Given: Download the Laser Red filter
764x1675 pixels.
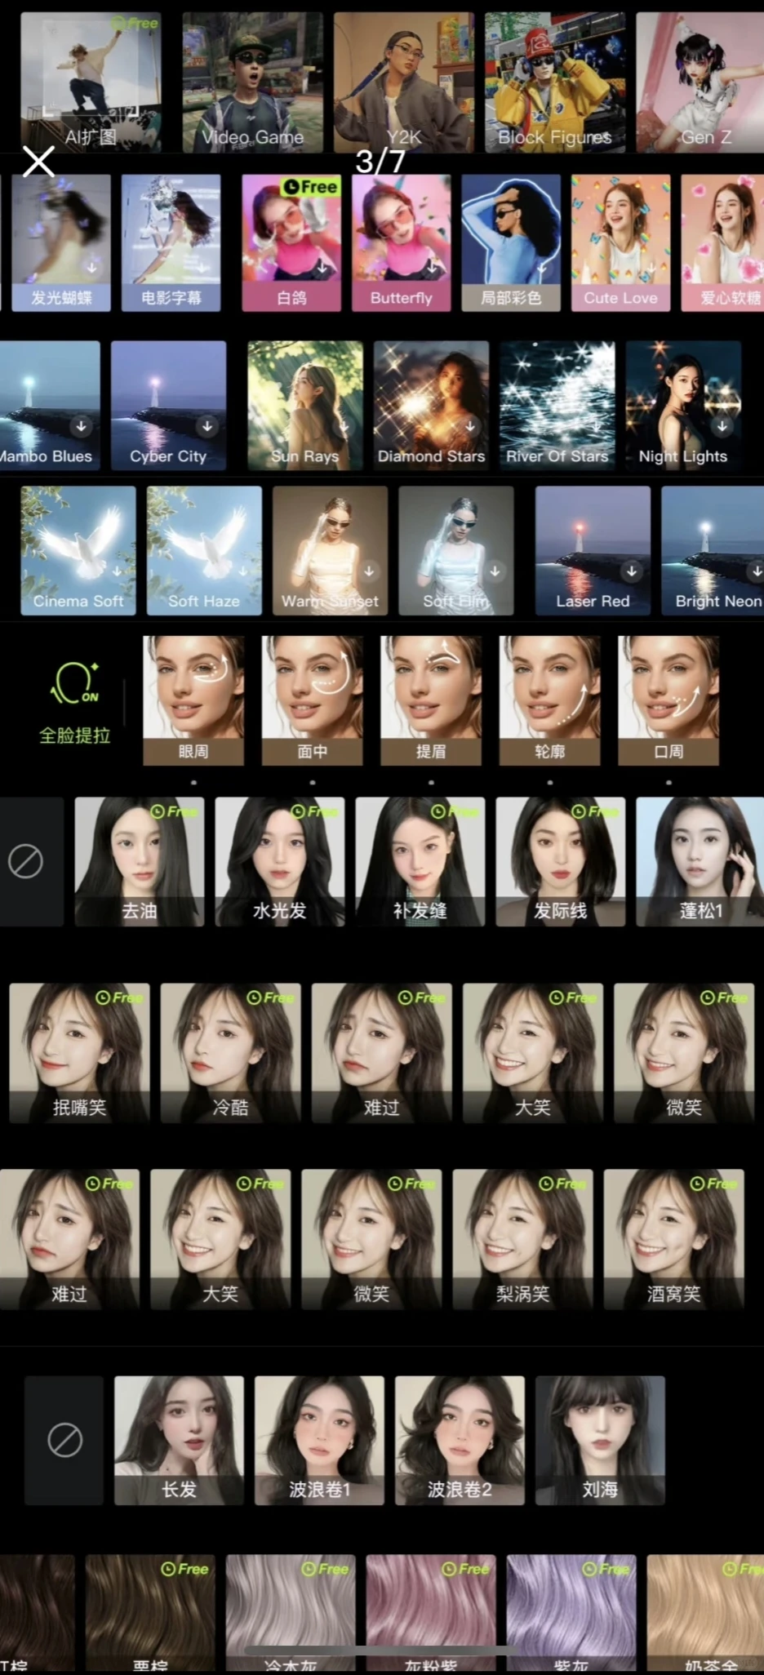Looking at the screenshot, I should 632,571.
